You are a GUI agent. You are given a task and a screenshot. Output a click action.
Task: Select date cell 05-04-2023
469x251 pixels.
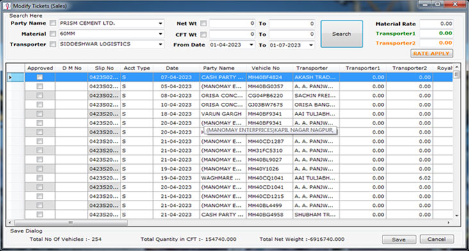click(176, 86)
